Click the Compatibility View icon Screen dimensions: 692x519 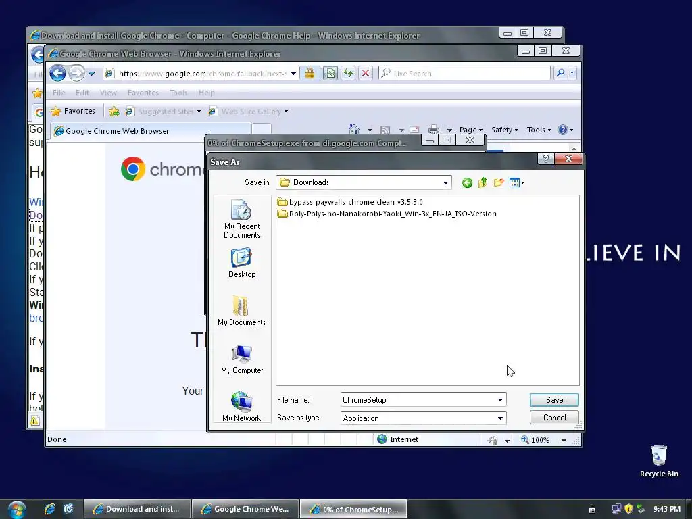pyautogui.click(x=330, y=73)
